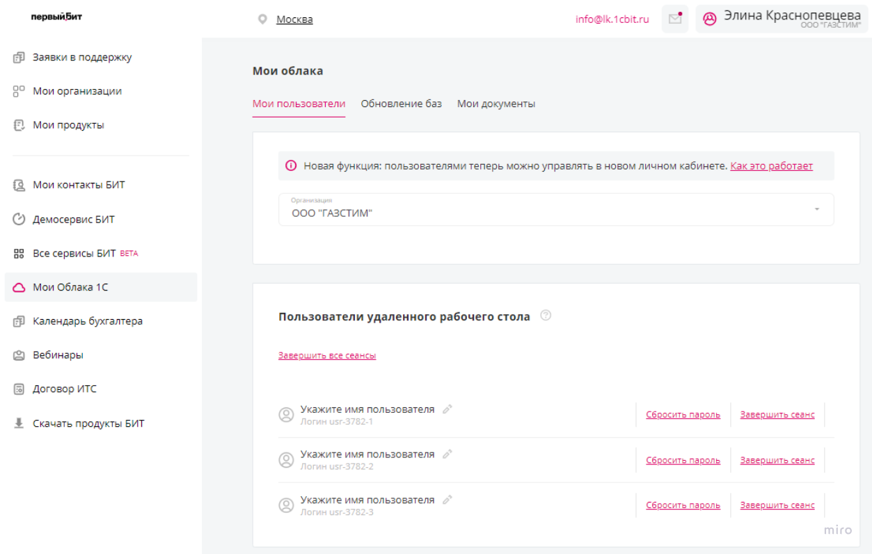This screenshot has width=872, height=554.
Task: Switch to the Мои документы tab
Action: click(x=496, y=104)
